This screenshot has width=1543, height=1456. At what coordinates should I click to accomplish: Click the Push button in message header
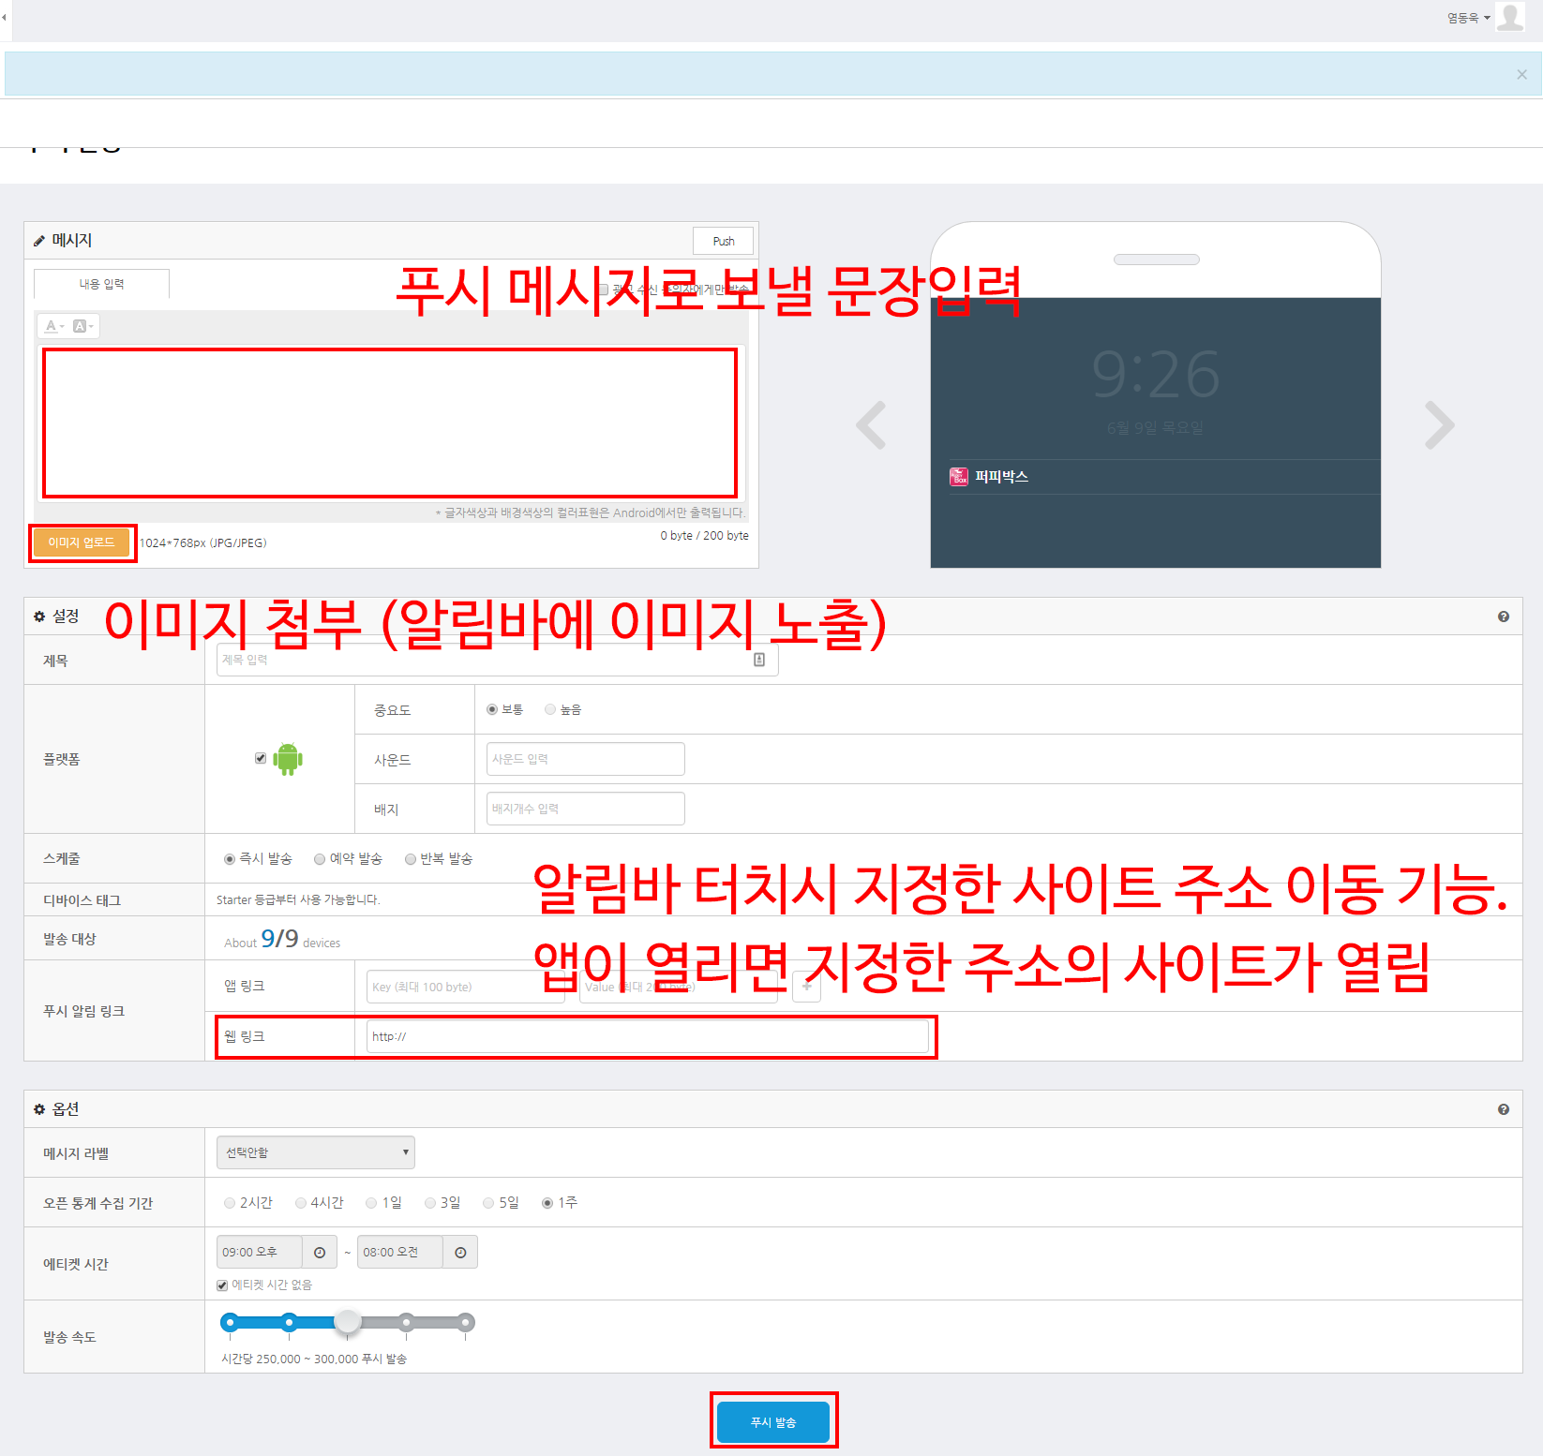click(724, 241)
